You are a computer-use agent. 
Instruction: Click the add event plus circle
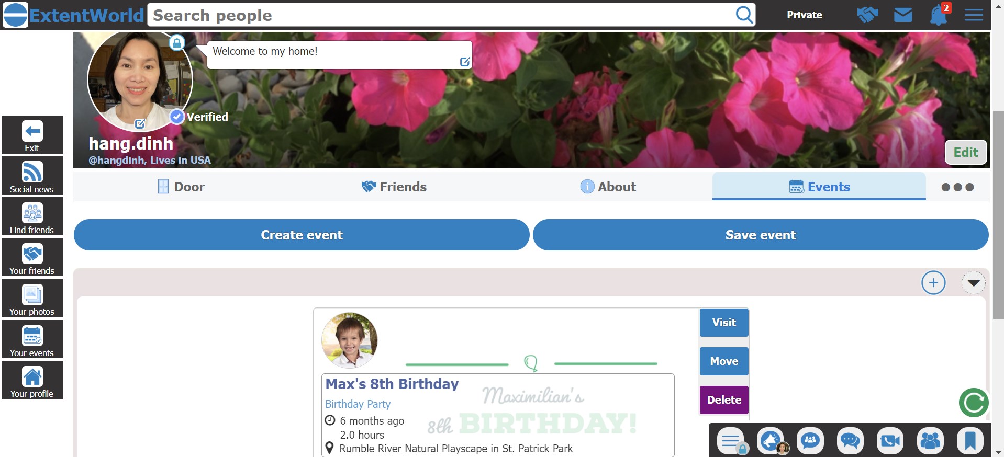point(933,283)
